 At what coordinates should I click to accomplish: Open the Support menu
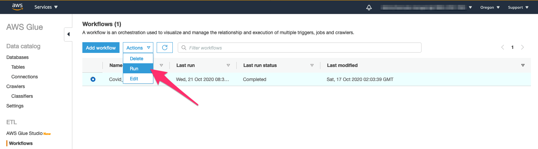pos(518,7)
